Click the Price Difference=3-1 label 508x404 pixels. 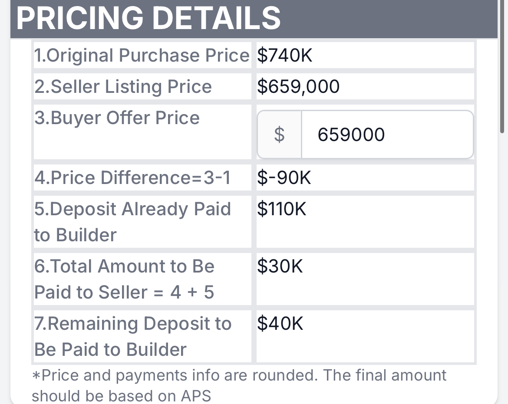pos(132,177)
